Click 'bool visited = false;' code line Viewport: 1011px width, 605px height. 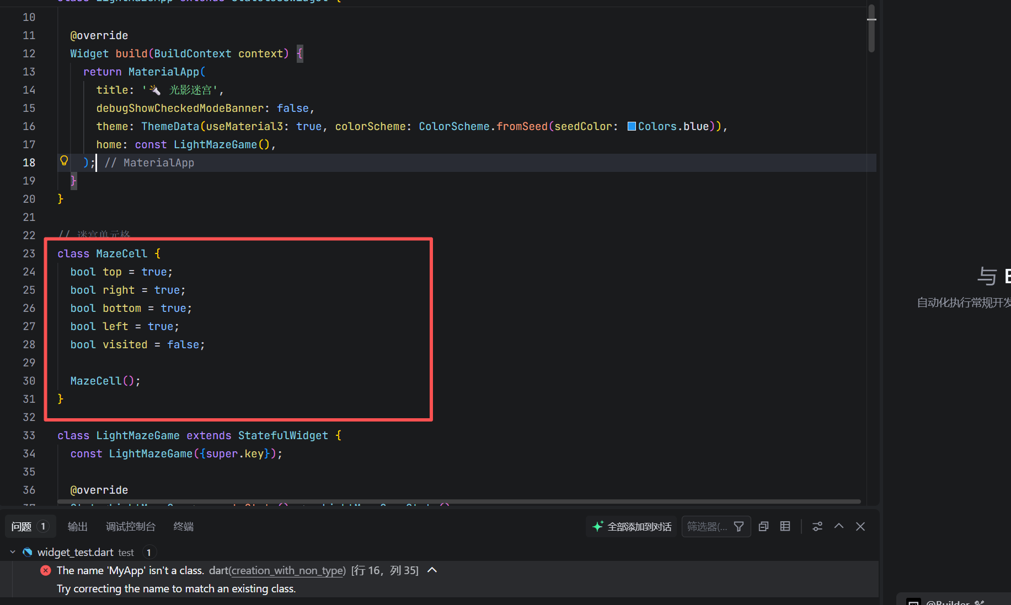(x=138, y=344)
